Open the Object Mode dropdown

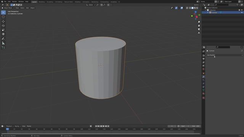click(x=8, y=8)
